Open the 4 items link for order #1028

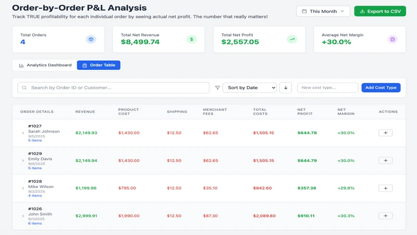click(x=35, y=195)
